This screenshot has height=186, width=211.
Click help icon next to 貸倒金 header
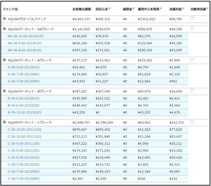[134, 8]
